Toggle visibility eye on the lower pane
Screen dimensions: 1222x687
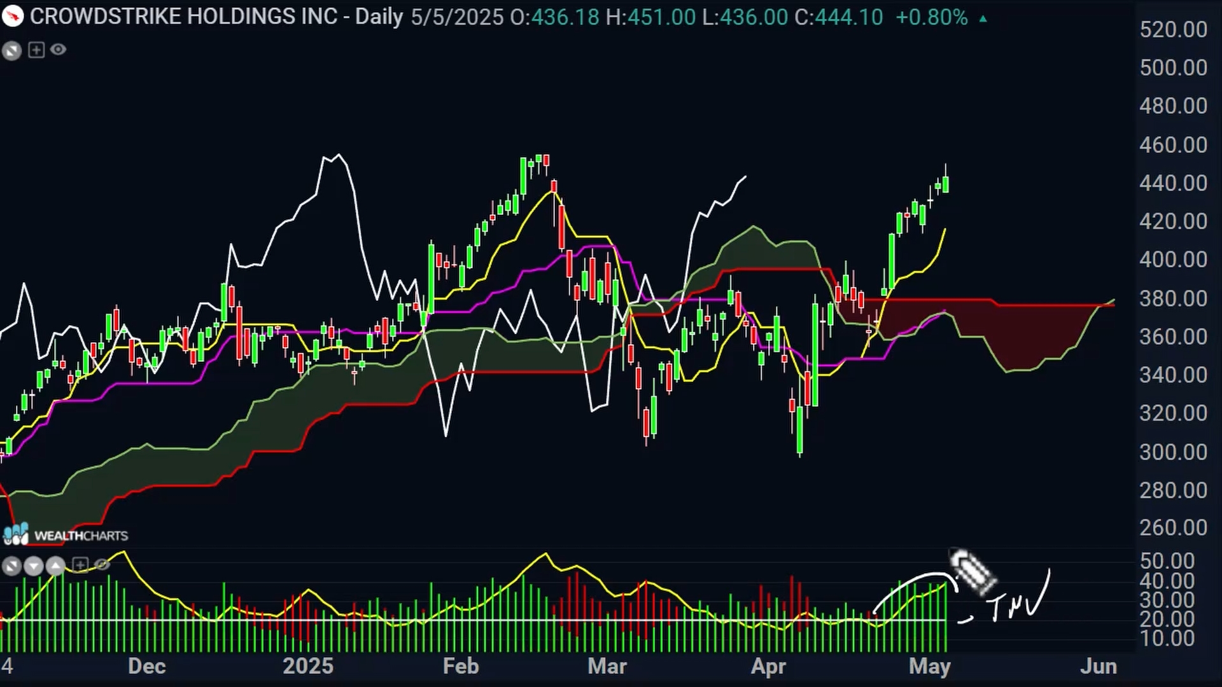(x=102, y=564)
